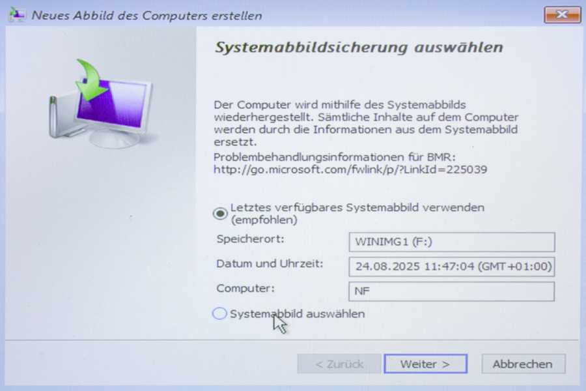Image resolution: width=586 pixels, height=391 pixels.
Task: Cancel via the Abbrechen button
Action: coord(523,364)
